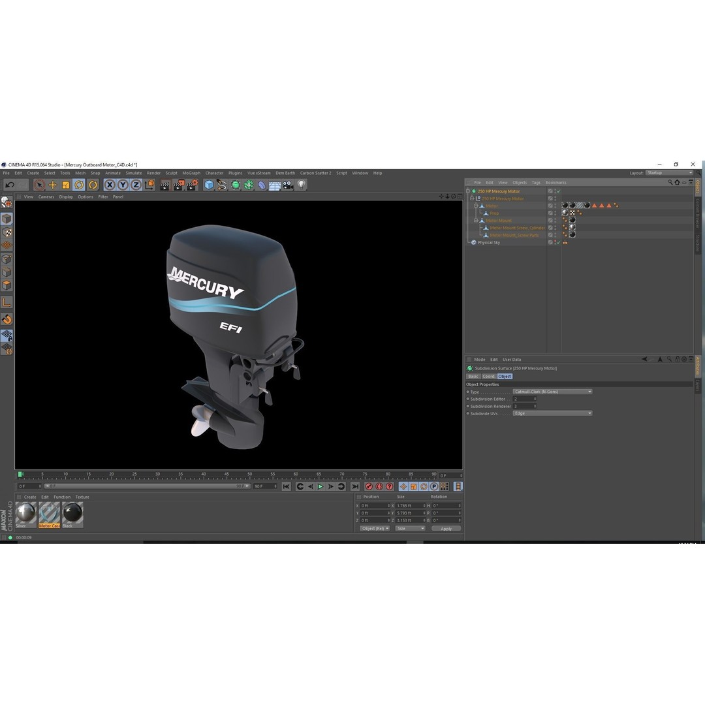Add a Camera object
Screen dimensions: 705x705
click(x=288, y=185)
